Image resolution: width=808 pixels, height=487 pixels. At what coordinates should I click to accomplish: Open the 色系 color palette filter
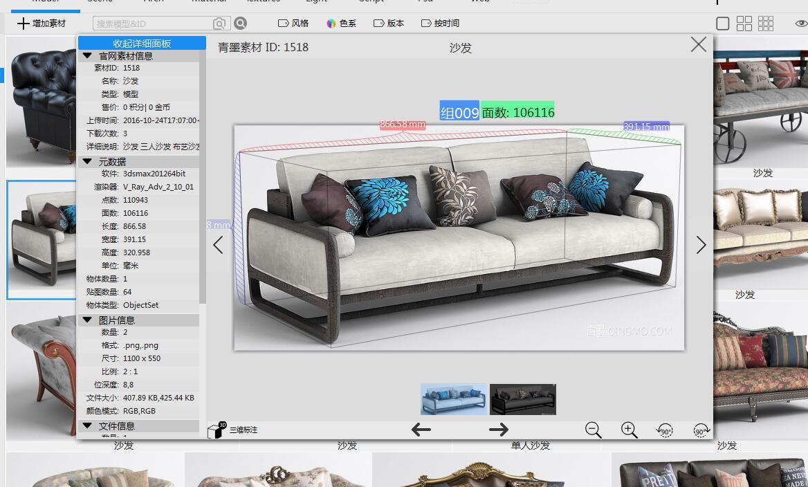(341, 24)
